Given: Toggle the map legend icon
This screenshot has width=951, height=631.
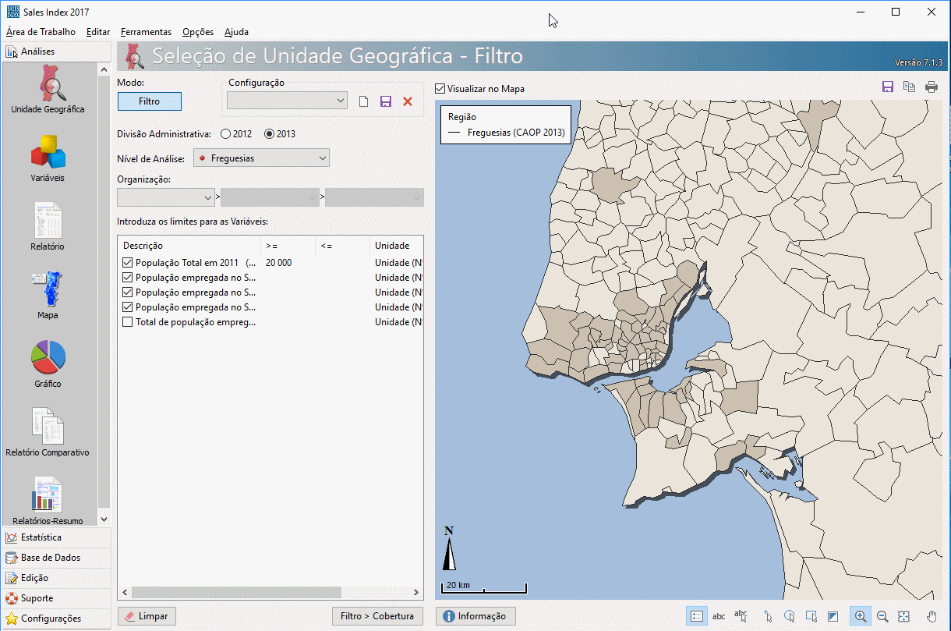Looking at the screenshot, I should point(697,616).
